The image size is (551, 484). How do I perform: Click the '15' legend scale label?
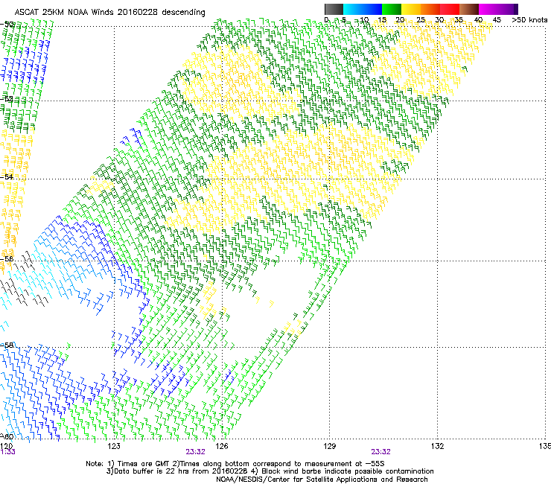pos(382,19)
